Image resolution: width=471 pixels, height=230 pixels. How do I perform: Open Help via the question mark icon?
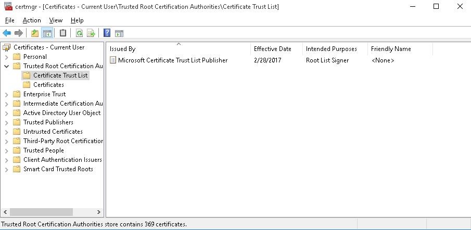click(x=107, y=33)
